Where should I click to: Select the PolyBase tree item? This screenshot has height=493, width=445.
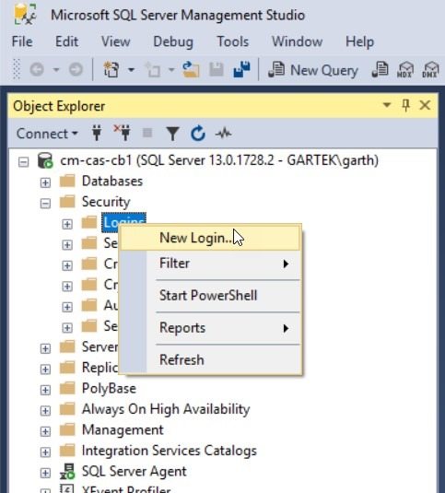(x=109, y=389)
